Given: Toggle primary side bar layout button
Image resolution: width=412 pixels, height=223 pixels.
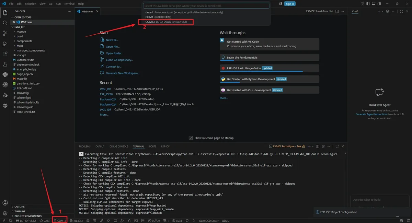Looking at the screenshot, I should [x=368, y=3].
